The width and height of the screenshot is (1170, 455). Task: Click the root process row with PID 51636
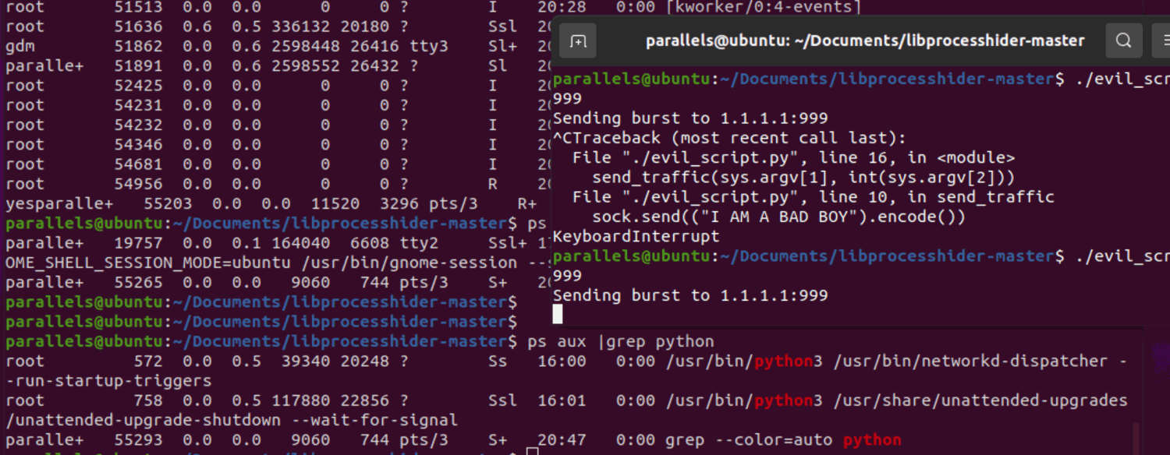[x=277, y=26]
